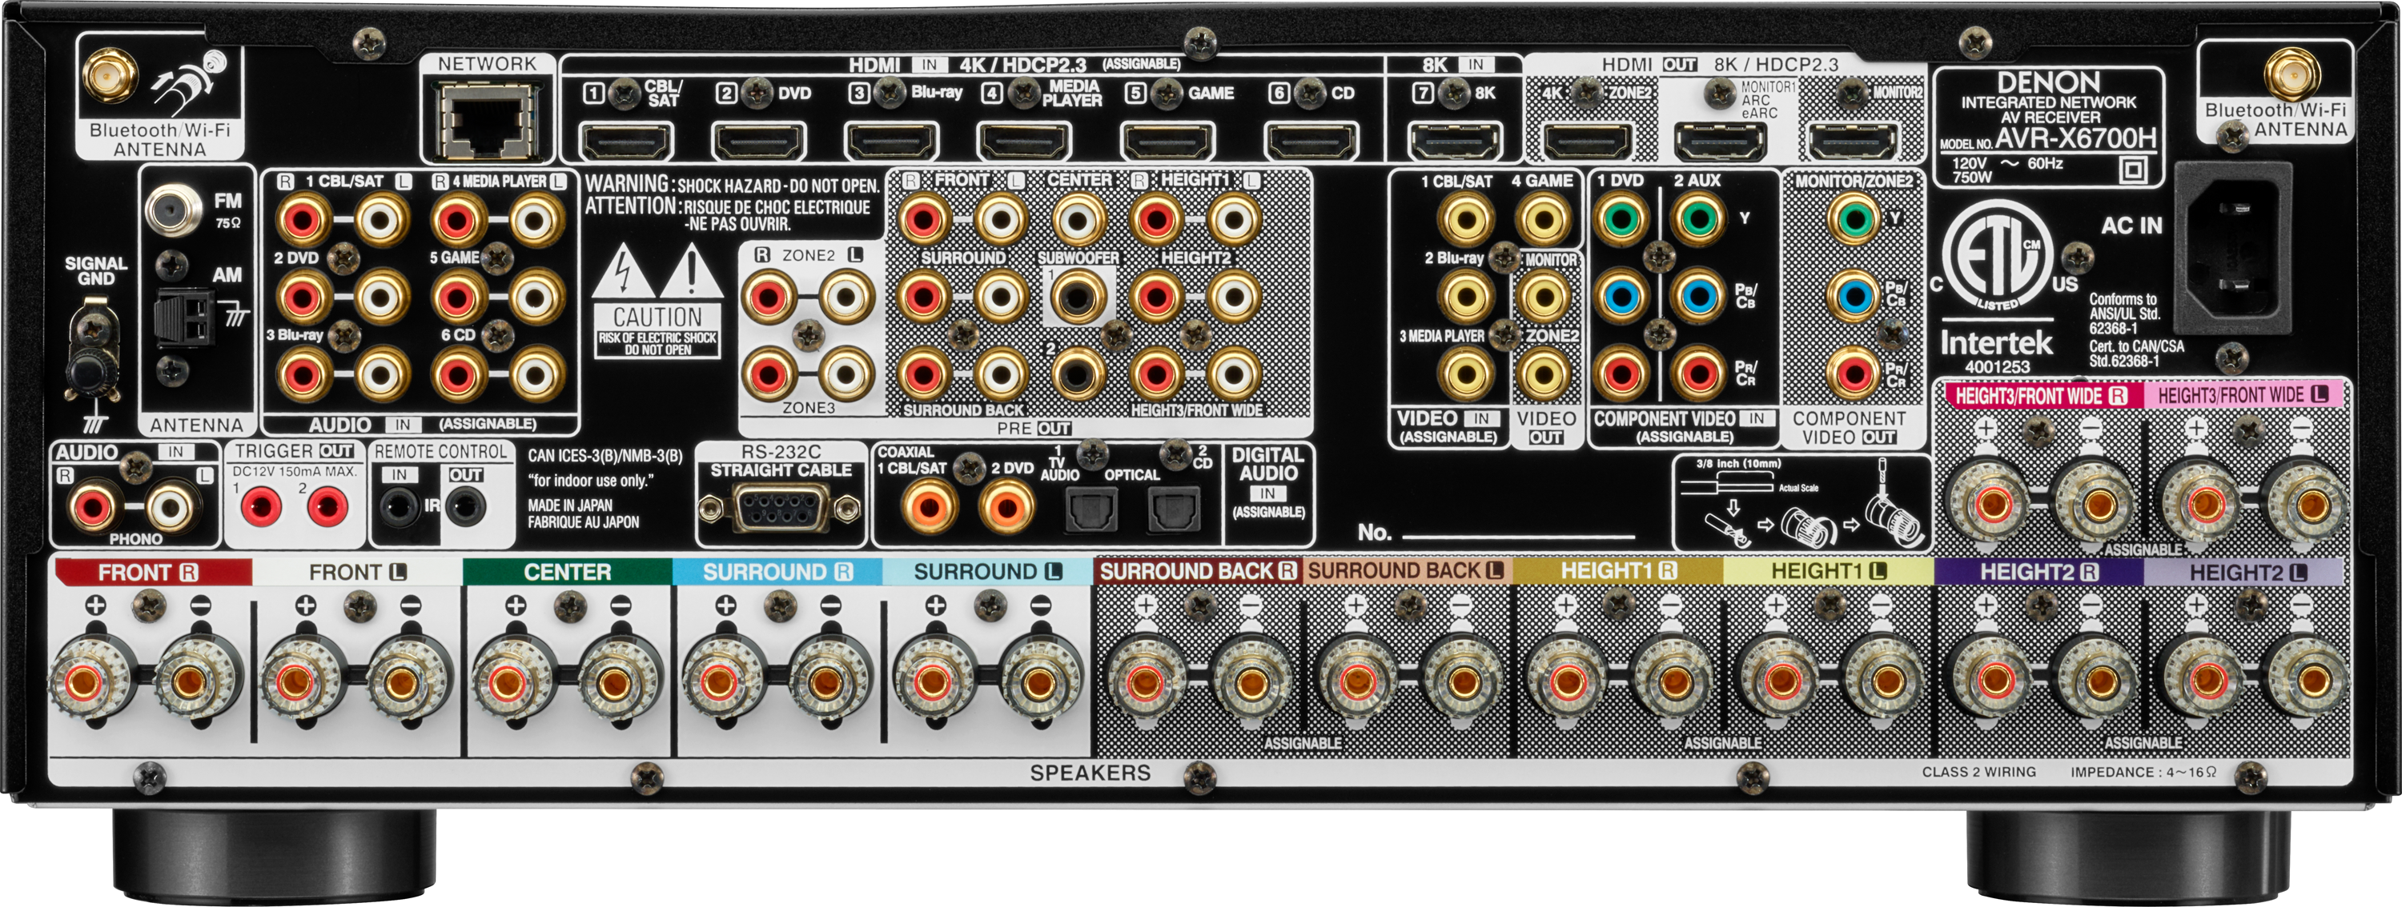The height and width of the screenshot is (907, 2402).
Task: Click the COAXIAL 2 DVD digital jack
Action: tap(1006, 508)
